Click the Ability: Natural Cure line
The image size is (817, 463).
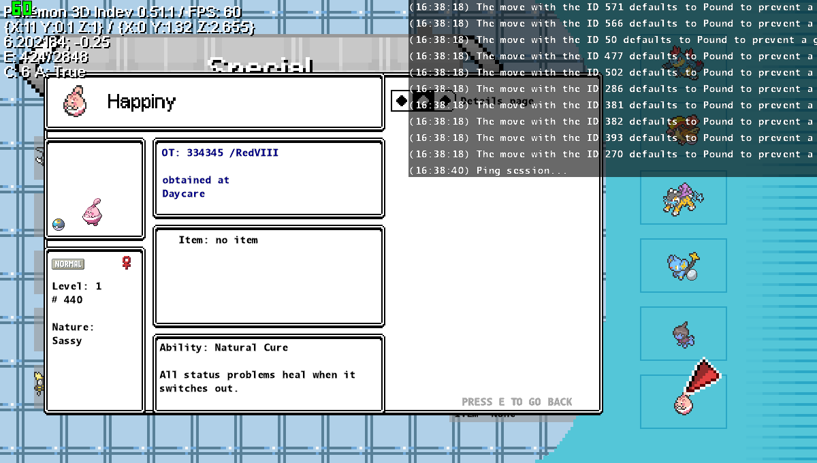[x=224, y=347]
